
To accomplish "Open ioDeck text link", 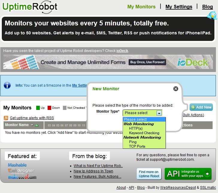I will [x=122, y=51].
